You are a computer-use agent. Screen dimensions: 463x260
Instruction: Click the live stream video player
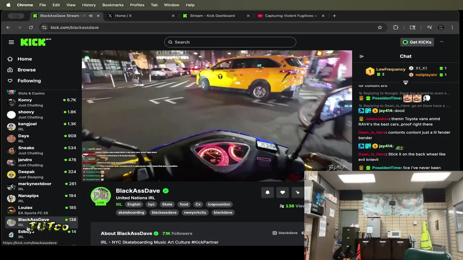coord(217,116)
